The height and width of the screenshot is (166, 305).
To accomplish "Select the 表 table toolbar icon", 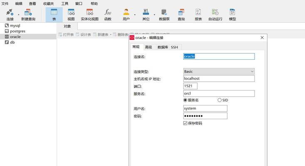I will 54,15.
